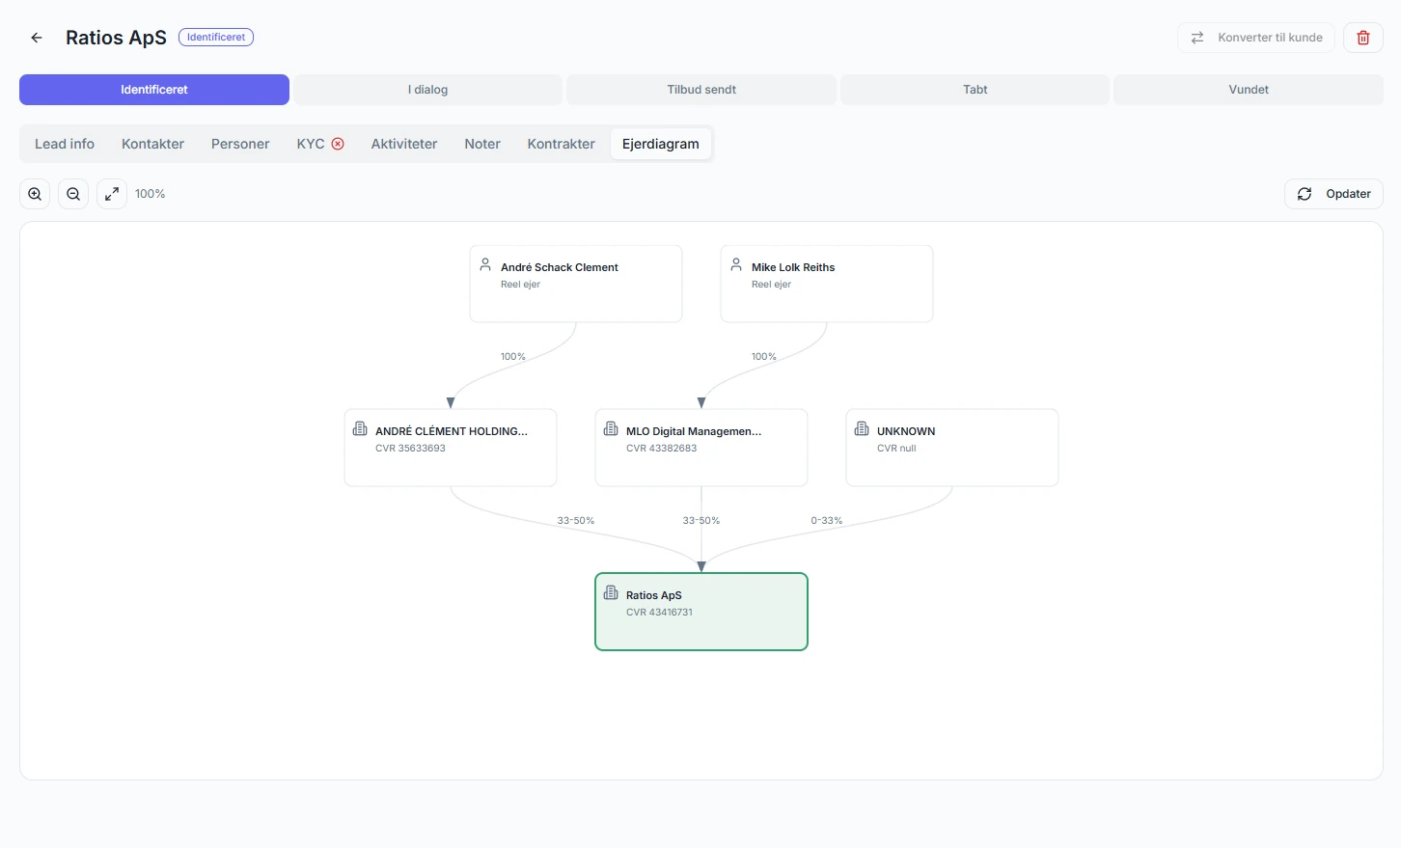This screenshot has width=1401, height=848.
Task: Click the Konverter til kunde swap icon
Action: pos(1197,38)
